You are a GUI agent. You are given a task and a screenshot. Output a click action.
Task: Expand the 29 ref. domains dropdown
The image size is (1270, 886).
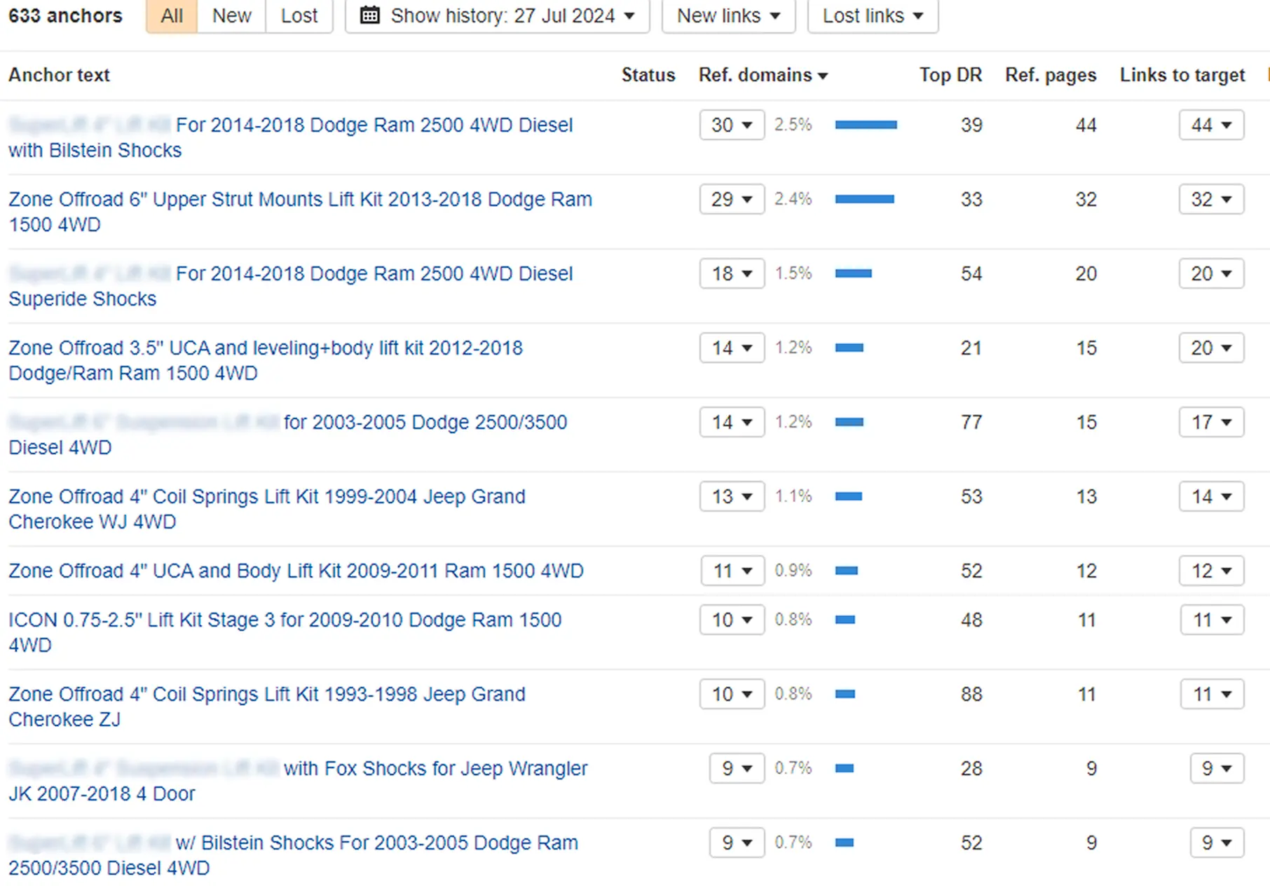(732, 199)
